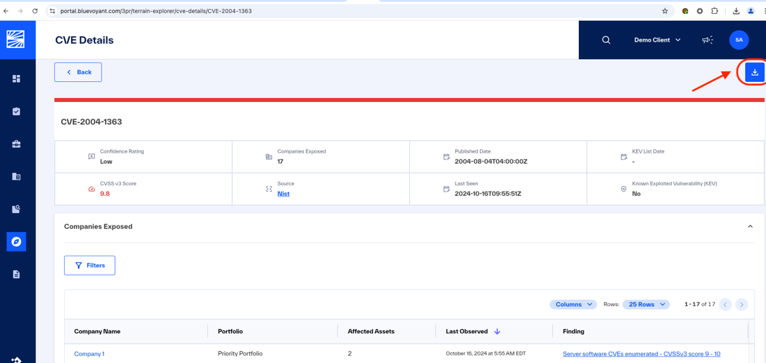Viewport: 766px width, 363px height.
Task: Open the browser profile icon
Action: click(751, 10)
